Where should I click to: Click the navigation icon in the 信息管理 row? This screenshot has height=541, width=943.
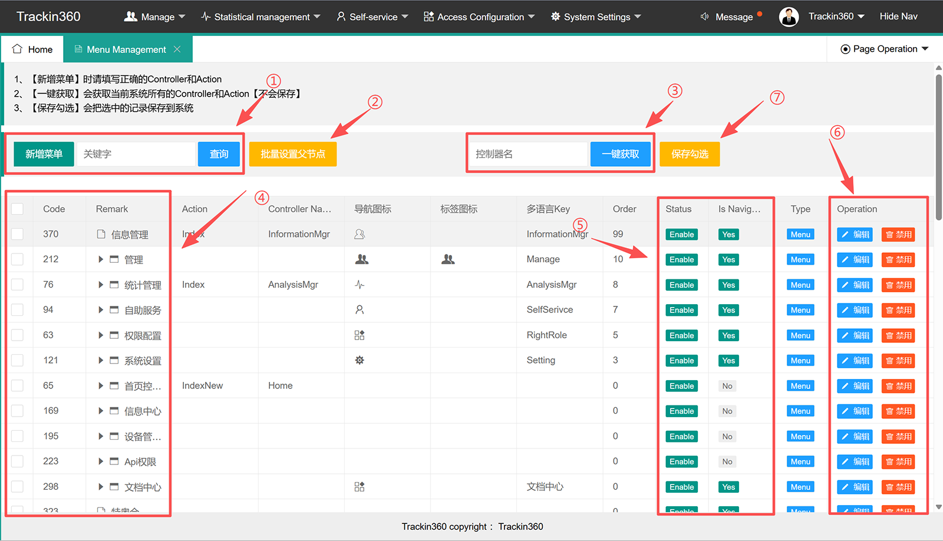click(x=360, y=234)
